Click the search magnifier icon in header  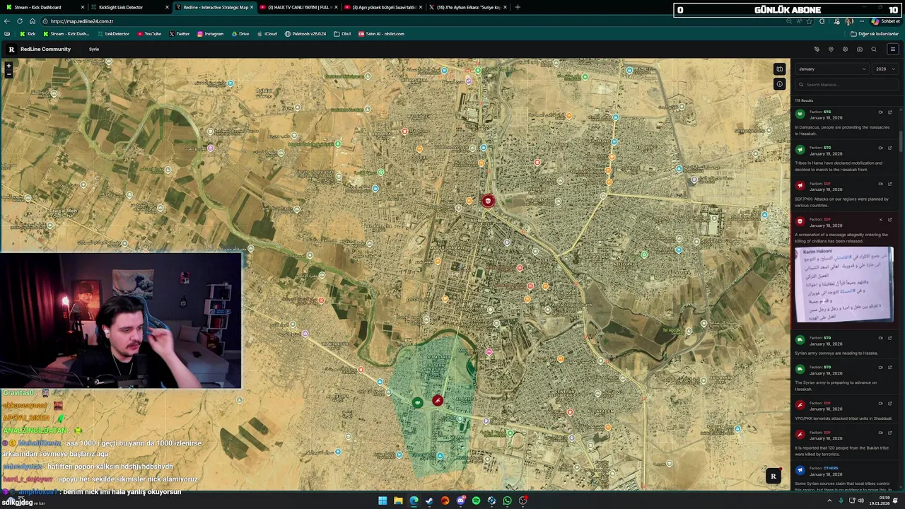point(874,49)
